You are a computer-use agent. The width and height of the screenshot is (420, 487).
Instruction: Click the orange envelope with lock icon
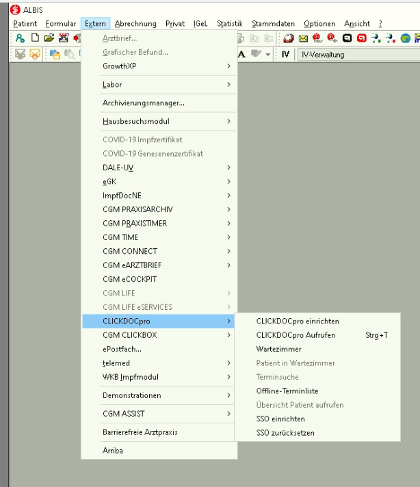point(35,54)
